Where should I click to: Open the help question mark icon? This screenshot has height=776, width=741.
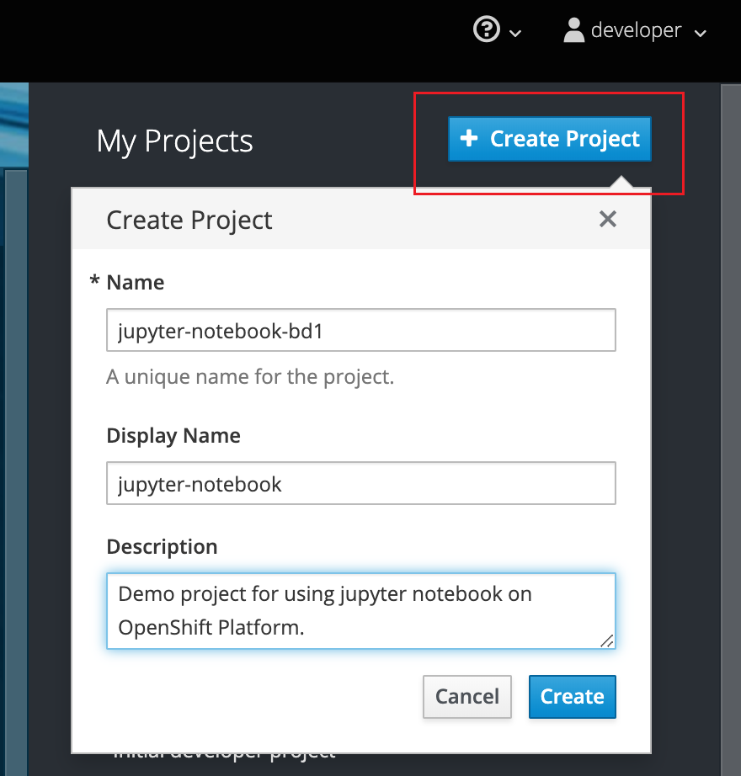[x=485, y=29]
